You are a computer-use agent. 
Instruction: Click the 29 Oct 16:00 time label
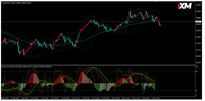tap(126, 98)
